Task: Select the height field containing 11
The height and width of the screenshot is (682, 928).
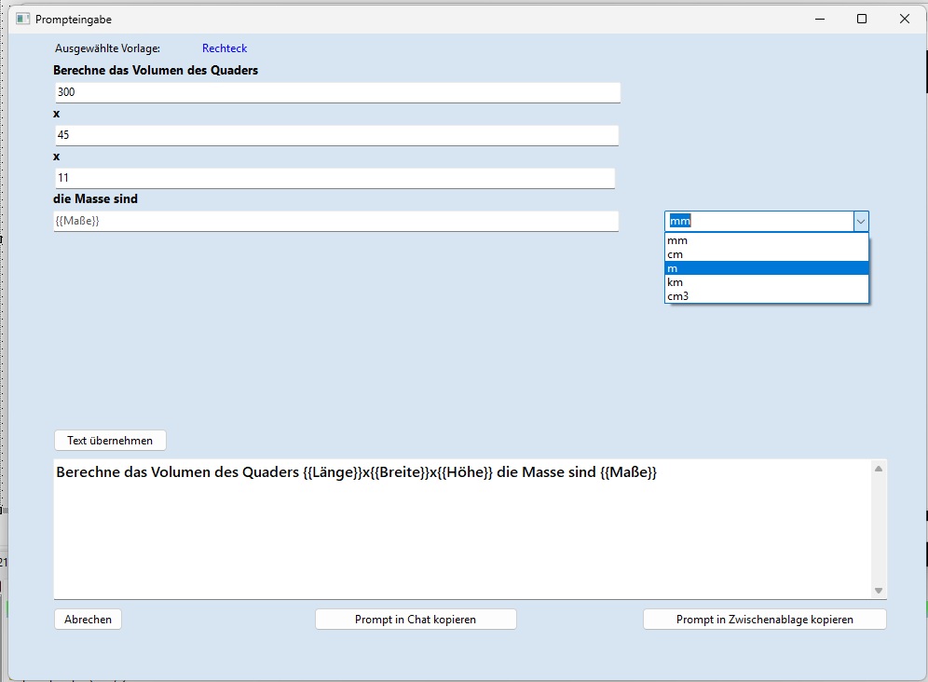Action: coord(334,178)
